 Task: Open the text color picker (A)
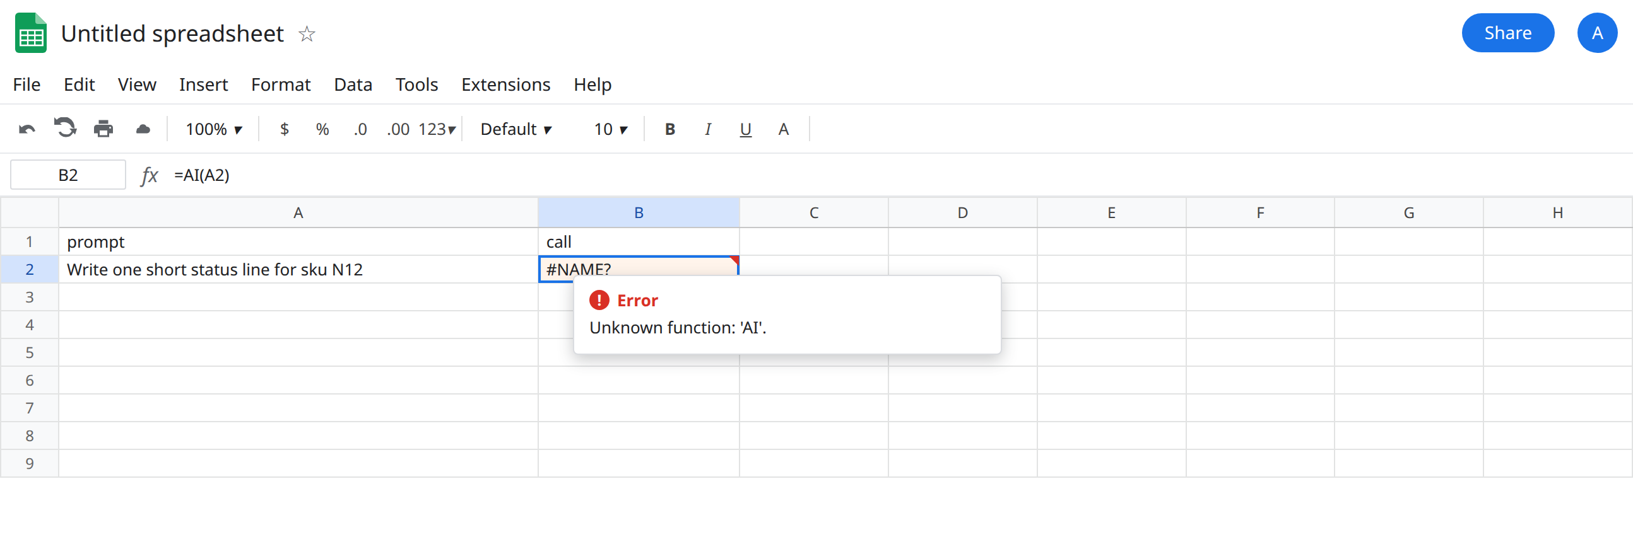pyautogui.click(x=784, y=129)
